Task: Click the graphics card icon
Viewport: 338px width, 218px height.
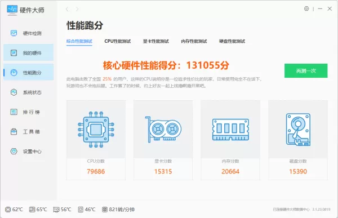Action: coord(163,130)
